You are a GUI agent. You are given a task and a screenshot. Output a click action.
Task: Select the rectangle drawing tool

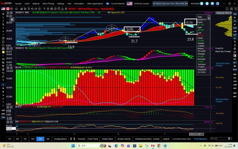(3, 42)
